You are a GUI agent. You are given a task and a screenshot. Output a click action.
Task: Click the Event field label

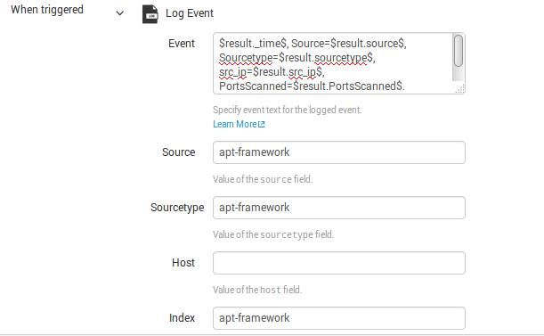pyautogui.click(x=182, y=44)
